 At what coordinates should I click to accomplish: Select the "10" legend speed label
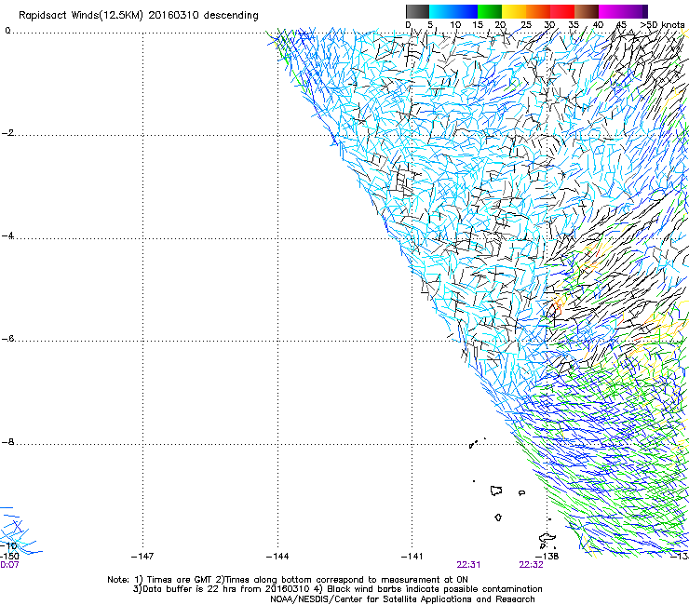coord(455,25)
